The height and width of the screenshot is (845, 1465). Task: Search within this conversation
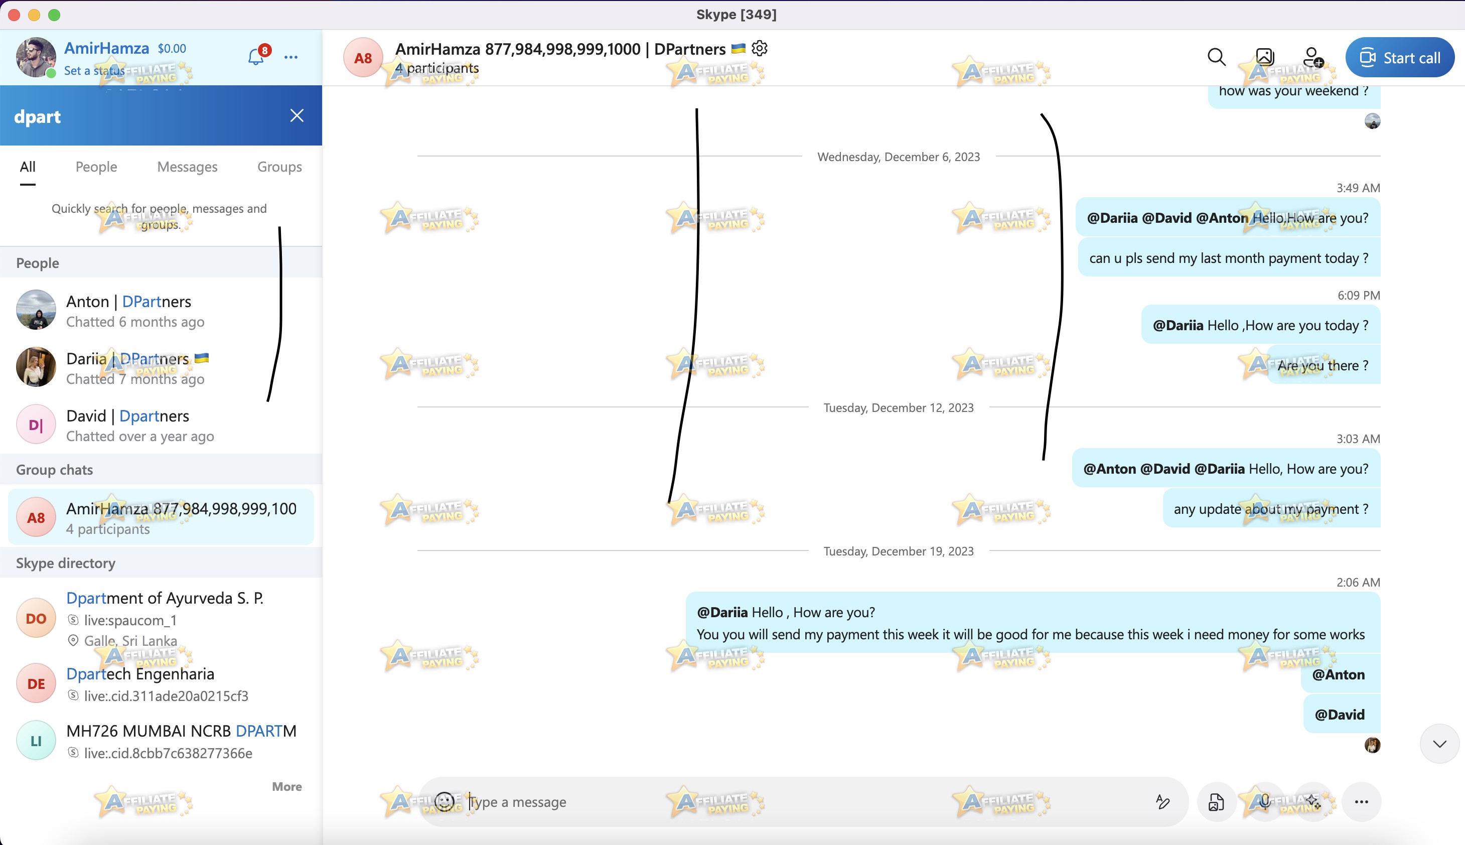click(1216, 57)
